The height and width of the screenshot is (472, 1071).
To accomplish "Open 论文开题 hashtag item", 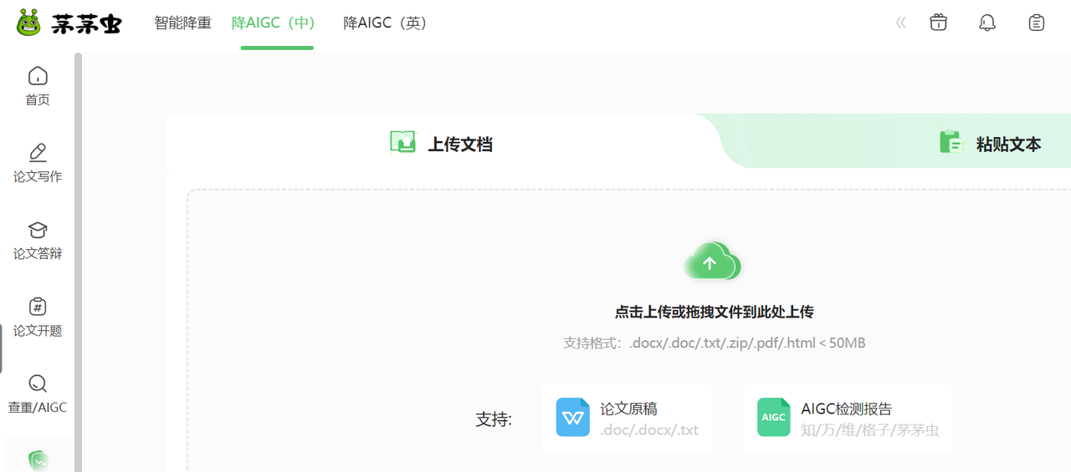I will coord(38,317).
